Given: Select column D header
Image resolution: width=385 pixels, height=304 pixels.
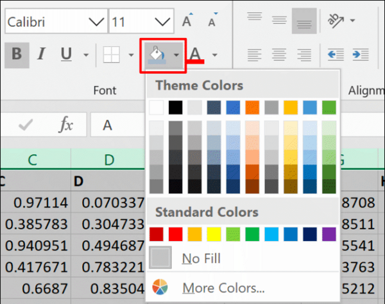Looking at the screenshot, I should [109, 159].
